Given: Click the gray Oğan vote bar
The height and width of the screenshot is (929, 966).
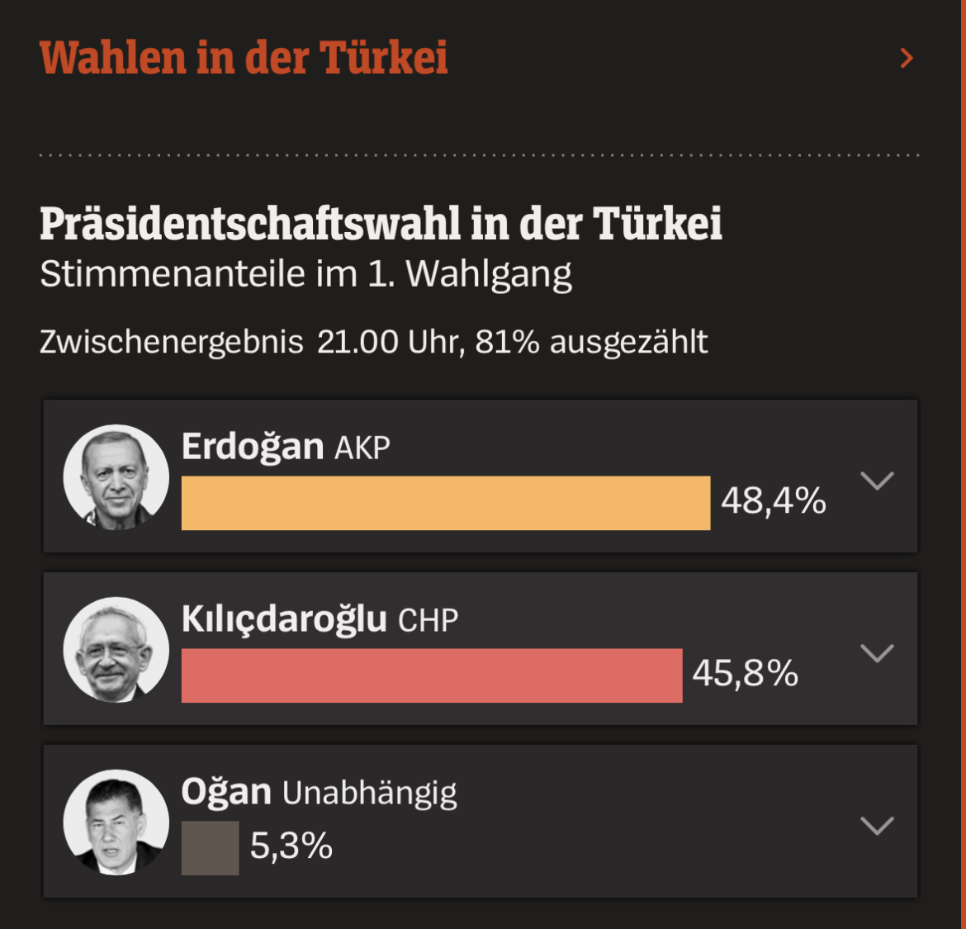Looking at the screenshot, I should click(x=210, y=848).
